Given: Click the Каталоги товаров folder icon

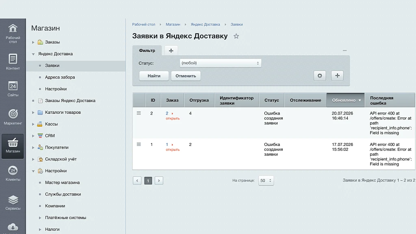Looking at the screenshot, I should coord(40,112).
